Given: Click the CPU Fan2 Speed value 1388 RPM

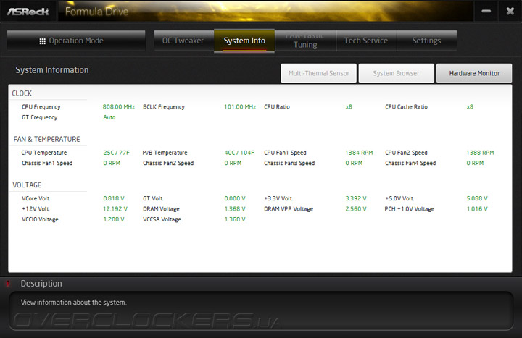Looking at the screenshot, I should (480, 153).
